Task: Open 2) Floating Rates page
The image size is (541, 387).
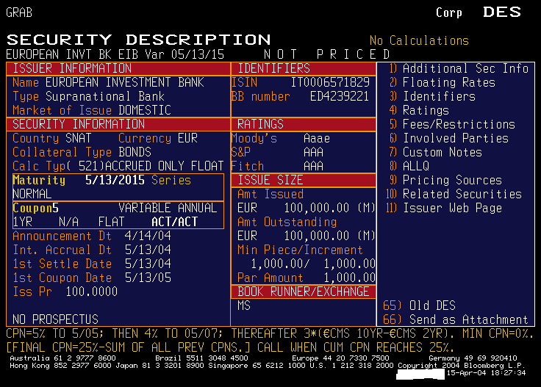Action: click(x=443, y=82)
